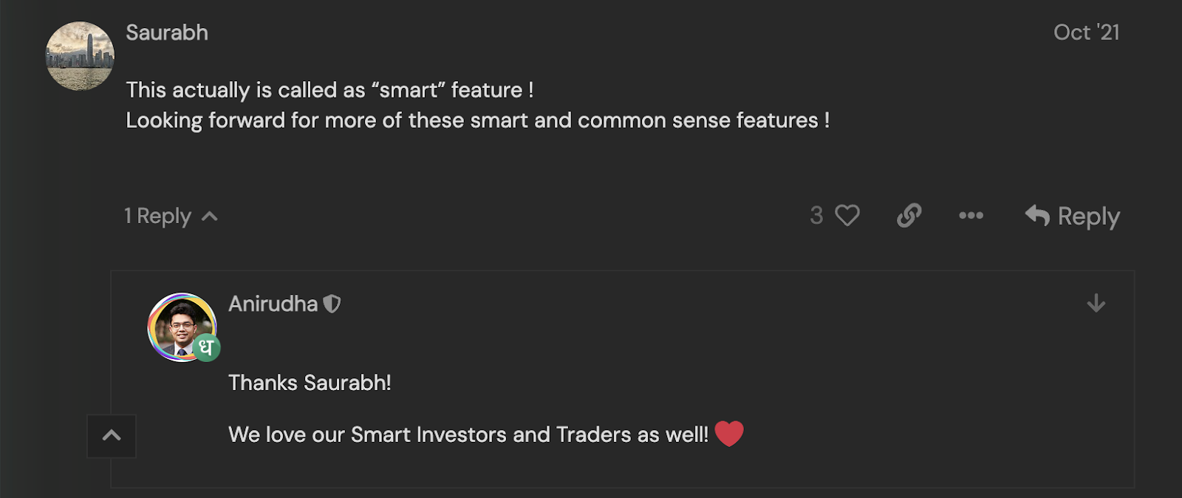Collapse the "1 Reply" section
This screenshot has height=498, width=1182.
pos(171,216)
